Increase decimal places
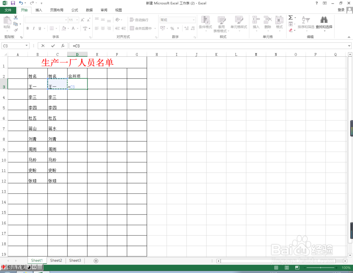The width and height of the screenshot is (353, 273). point(187,28)
